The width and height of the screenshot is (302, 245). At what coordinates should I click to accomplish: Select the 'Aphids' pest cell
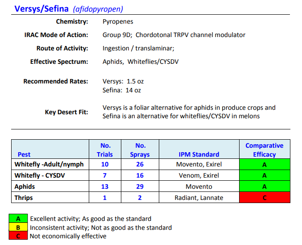click(x=50, y=187)
